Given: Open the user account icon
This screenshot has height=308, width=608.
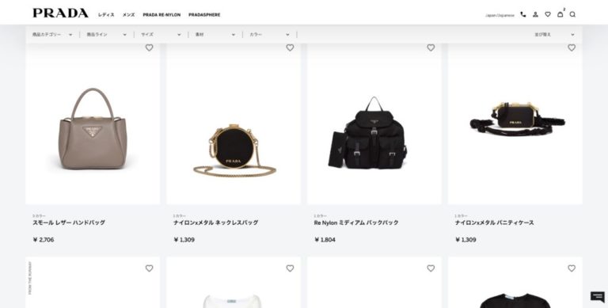Looking at the screenshot, I should coord(535,14).
